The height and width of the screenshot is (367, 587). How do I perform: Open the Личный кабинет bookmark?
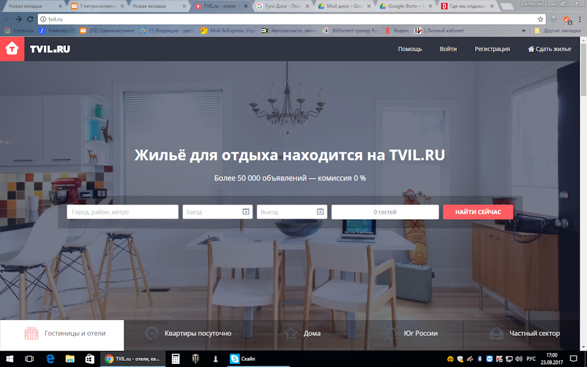(x=440, y=31)
